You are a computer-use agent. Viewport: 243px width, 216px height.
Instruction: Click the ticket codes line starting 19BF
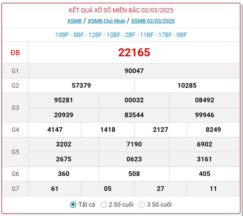(x=121, y=35)
